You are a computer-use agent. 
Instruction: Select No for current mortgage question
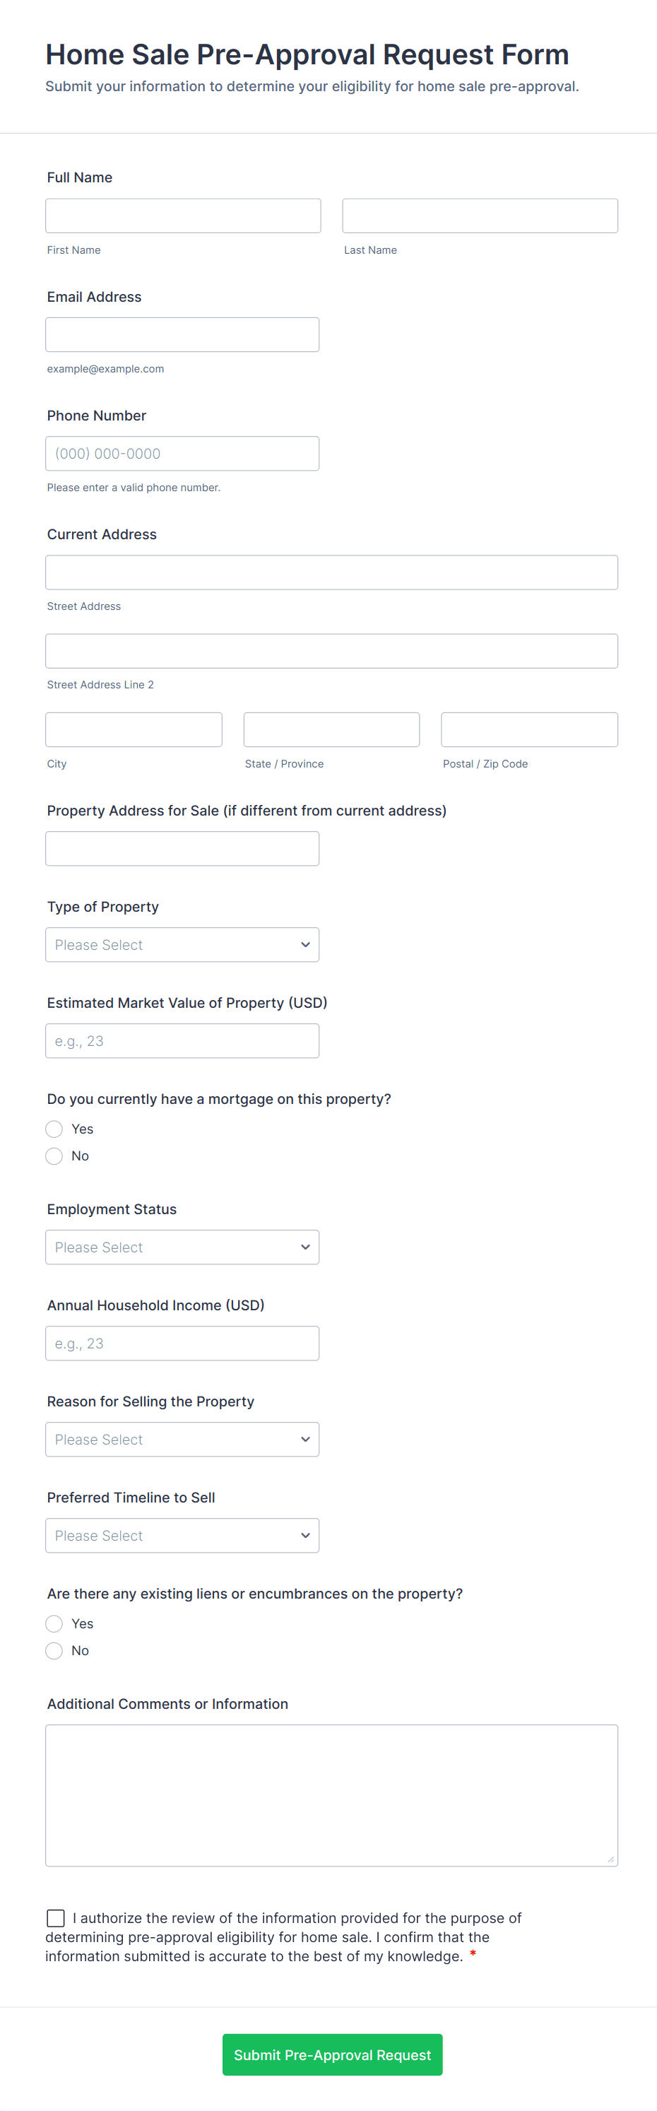coord(54,1156)
